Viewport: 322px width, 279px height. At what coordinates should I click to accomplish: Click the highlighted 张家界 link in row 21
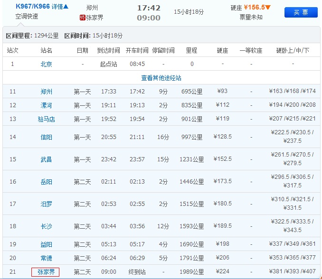(46, 272)
